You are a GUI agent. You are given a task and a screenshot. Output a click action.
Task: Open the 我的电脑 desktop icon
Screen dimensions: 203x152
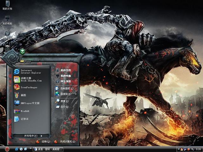coord(7,20)
